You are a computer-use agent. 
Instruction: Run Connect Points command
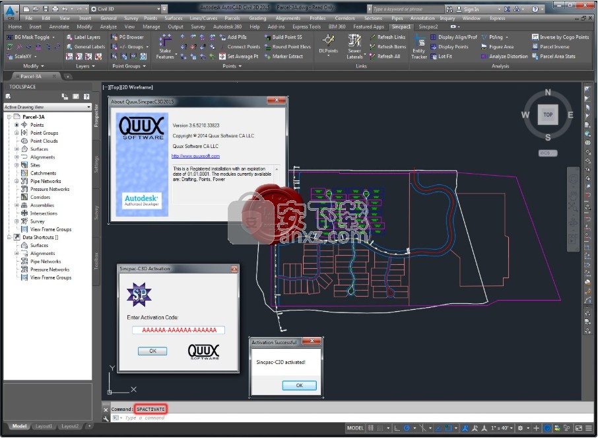[x=240, y=47]
